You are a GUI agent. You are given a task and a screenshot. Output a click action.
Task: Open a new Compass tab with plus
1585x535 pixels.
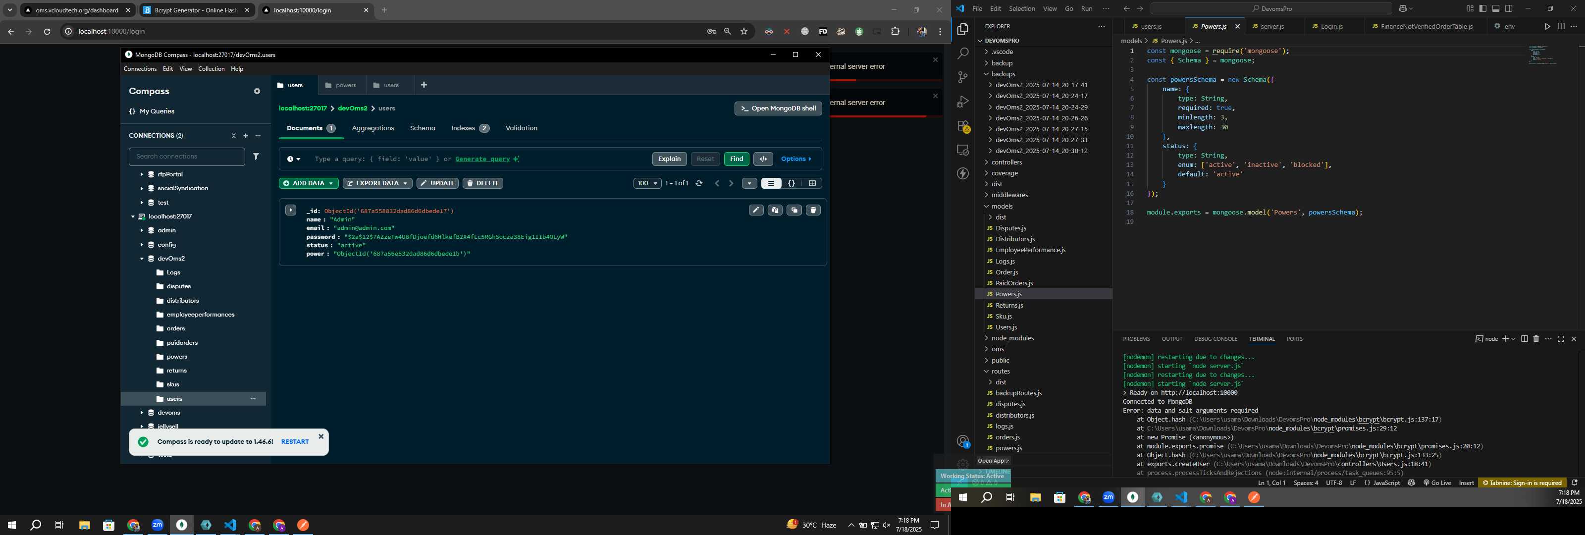tap(424, 85)
